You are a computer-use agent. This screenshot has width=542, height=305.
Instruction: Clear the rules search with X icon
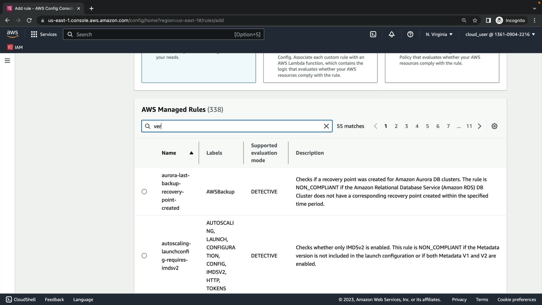click(326, 126)
